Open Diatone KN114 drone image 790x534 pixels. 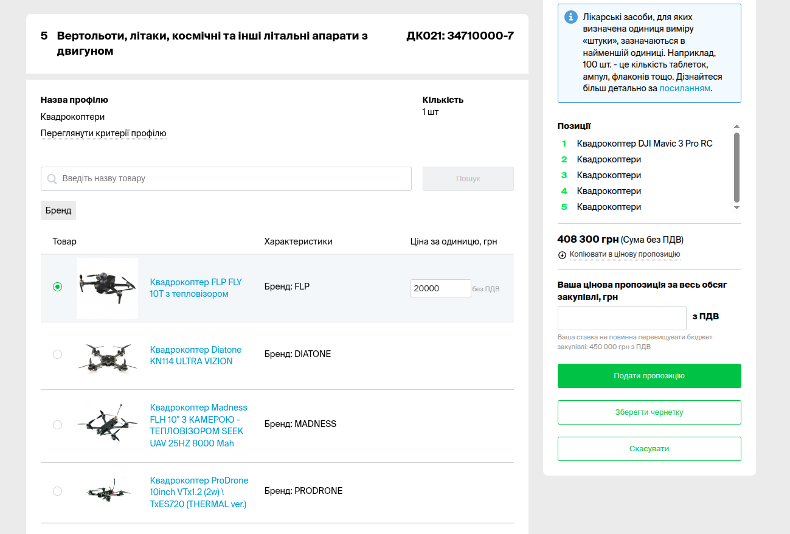coord(108,355)
